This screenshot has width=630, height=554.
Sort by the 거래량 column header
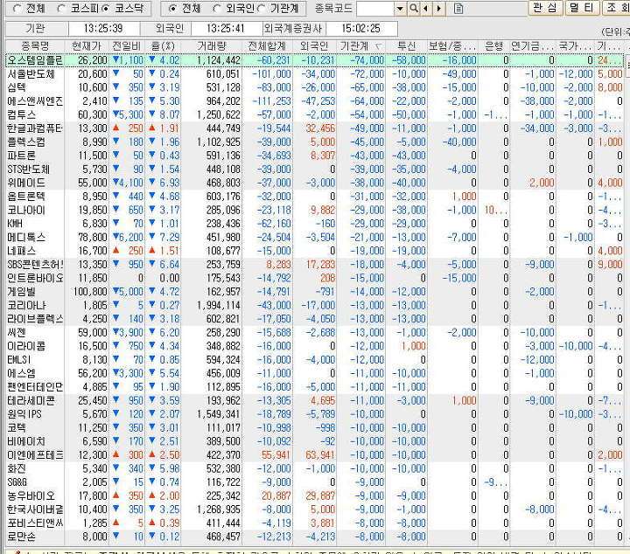(212, 46)
